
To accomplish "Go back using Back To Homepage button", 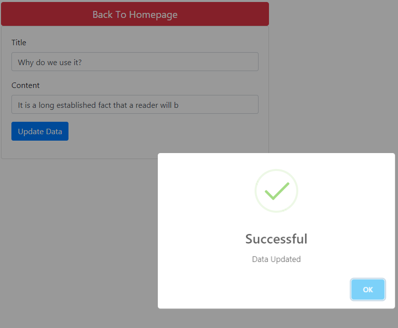I will 135,14.
